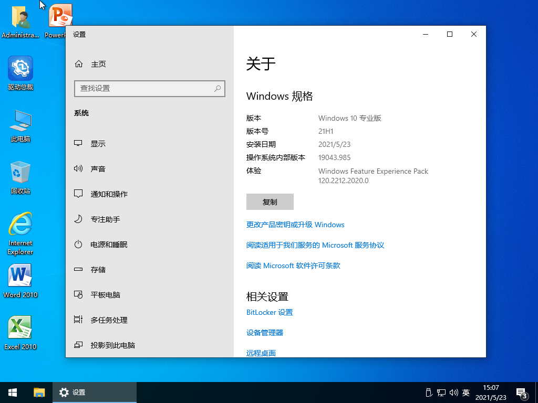This screenshot has width=538, height=403.
Task: Close the Settings window
Action: point(474,34)
